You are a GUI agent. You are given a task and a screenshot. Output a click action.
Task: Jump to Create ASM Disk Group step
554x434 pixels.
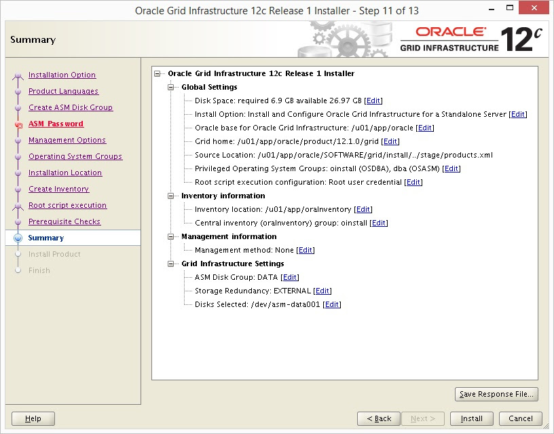click(71, 107)
